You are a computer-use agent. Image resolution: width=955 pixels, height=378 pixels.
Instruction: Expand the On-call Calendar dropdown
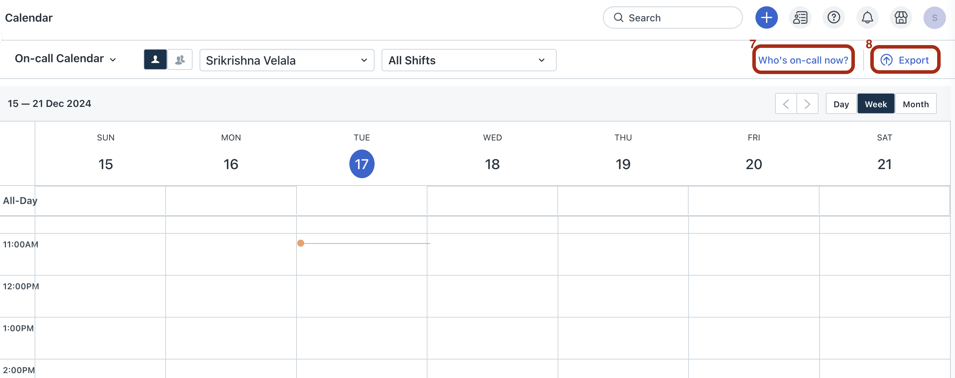tap(65, 59)
